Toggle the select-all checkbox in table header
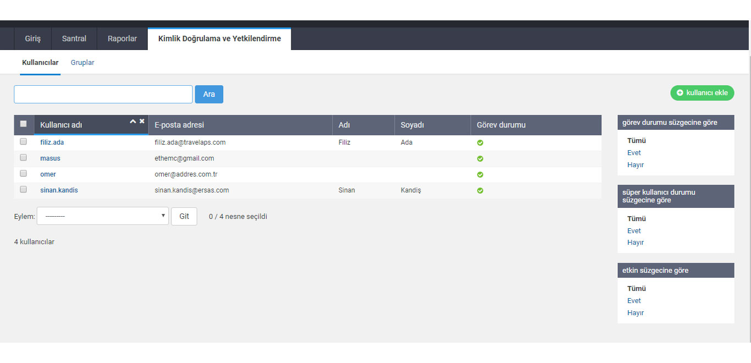751x363 pixels. 23,124
